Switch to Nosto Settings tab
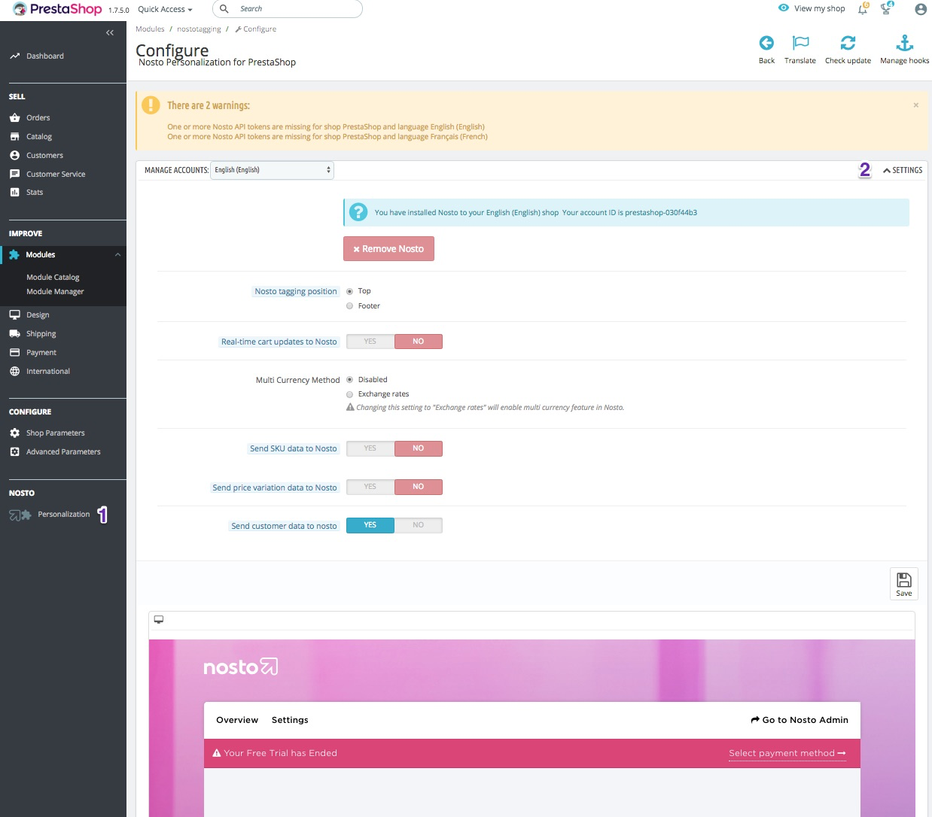 (290, 720)
